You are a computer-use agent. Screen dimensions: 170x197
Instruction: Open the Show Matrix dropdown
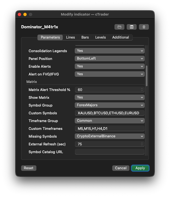tap(110, 97)
